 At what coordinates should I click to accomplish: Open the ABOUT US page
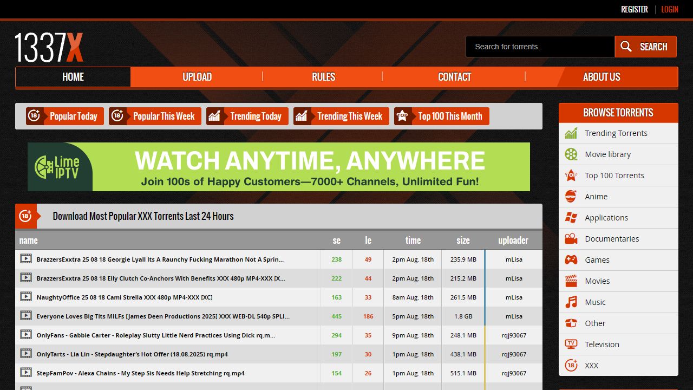602,77
